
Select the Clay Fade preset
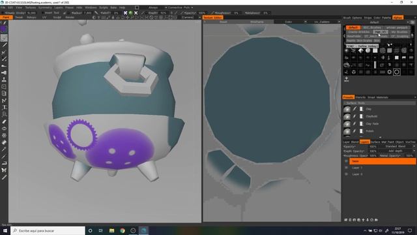(372, 124)
